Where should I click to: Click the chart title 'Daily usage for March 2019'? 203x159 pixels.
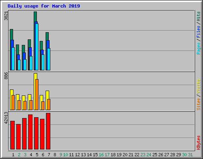point(44,6)
